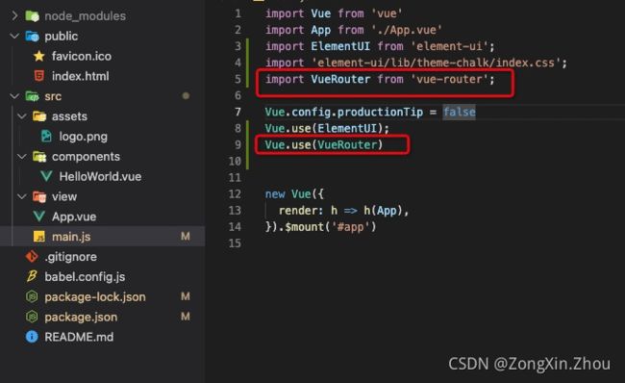Select the public folder label
The image size is (625, 383).
click(x=61, y=37)
